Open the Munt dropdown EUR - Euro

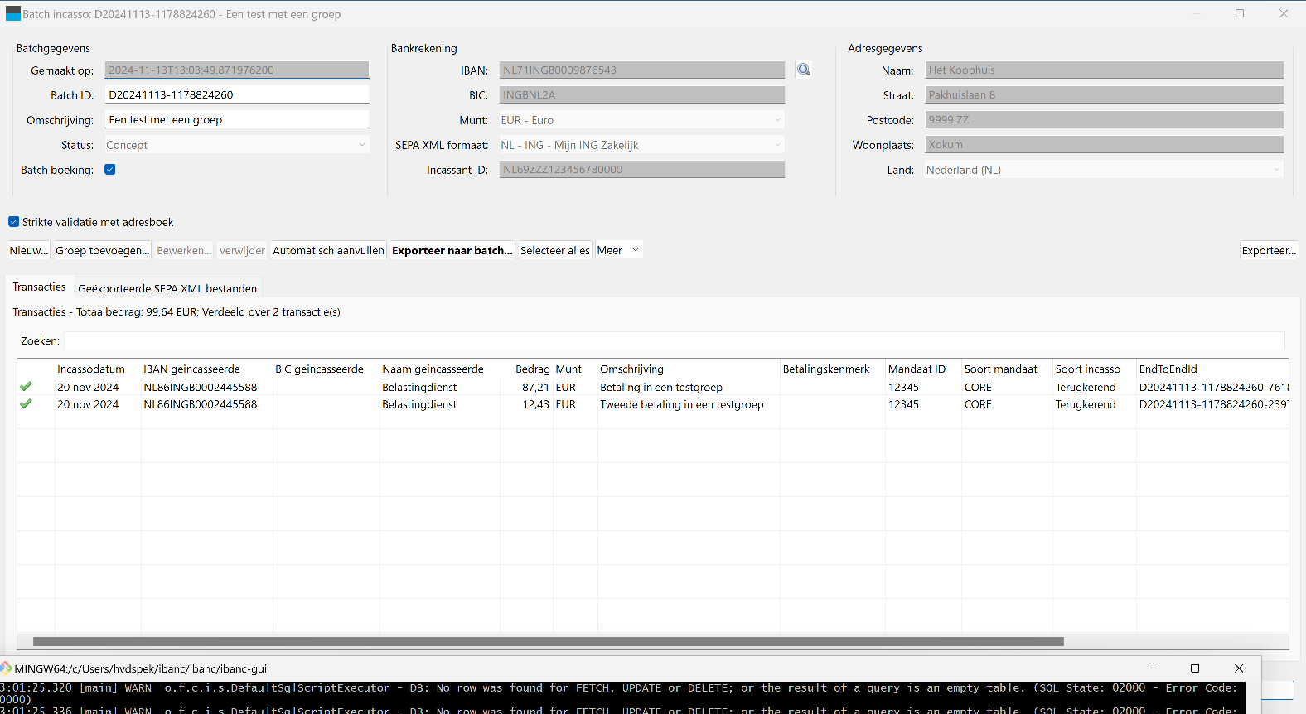point(641,120)
